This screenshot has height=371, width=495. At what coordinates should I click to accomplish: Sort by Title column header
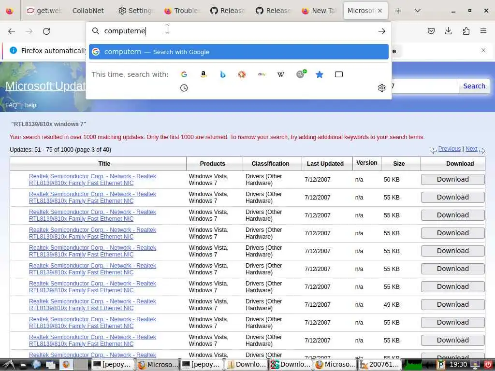click(104, 164)
